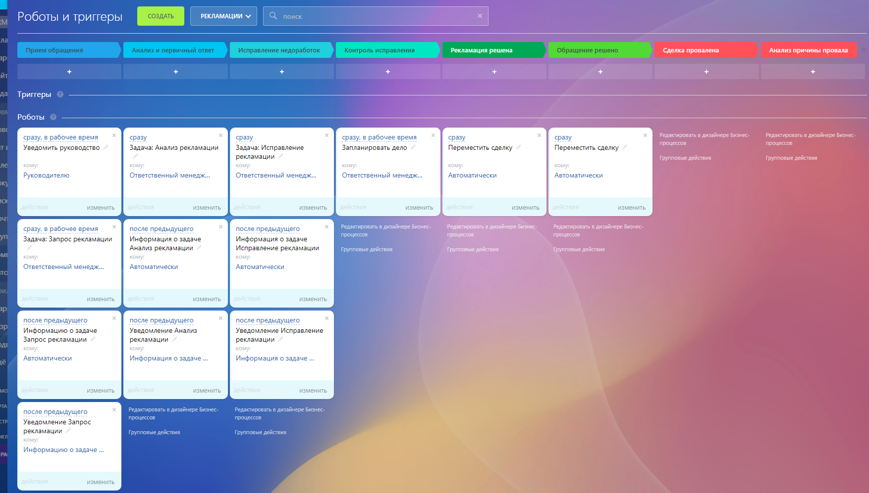Select the Обращение решено stage
The width and height of the screenshot is (869, 493).
click(x=599, y=50)
